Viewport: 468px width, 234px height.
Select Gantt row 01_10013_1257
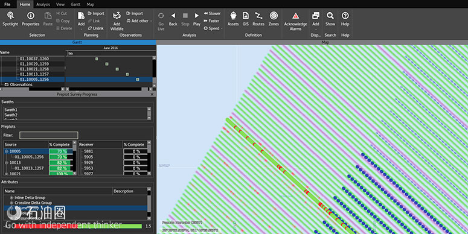34,74
